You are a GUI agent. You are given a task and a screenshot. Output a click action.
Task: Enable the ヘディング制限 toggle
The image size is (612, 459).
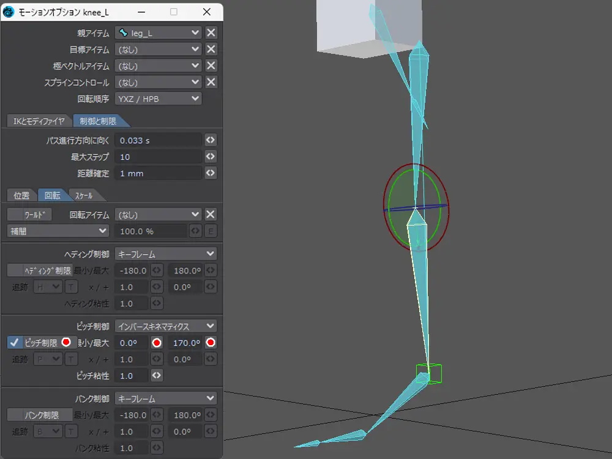pos(40,271)
